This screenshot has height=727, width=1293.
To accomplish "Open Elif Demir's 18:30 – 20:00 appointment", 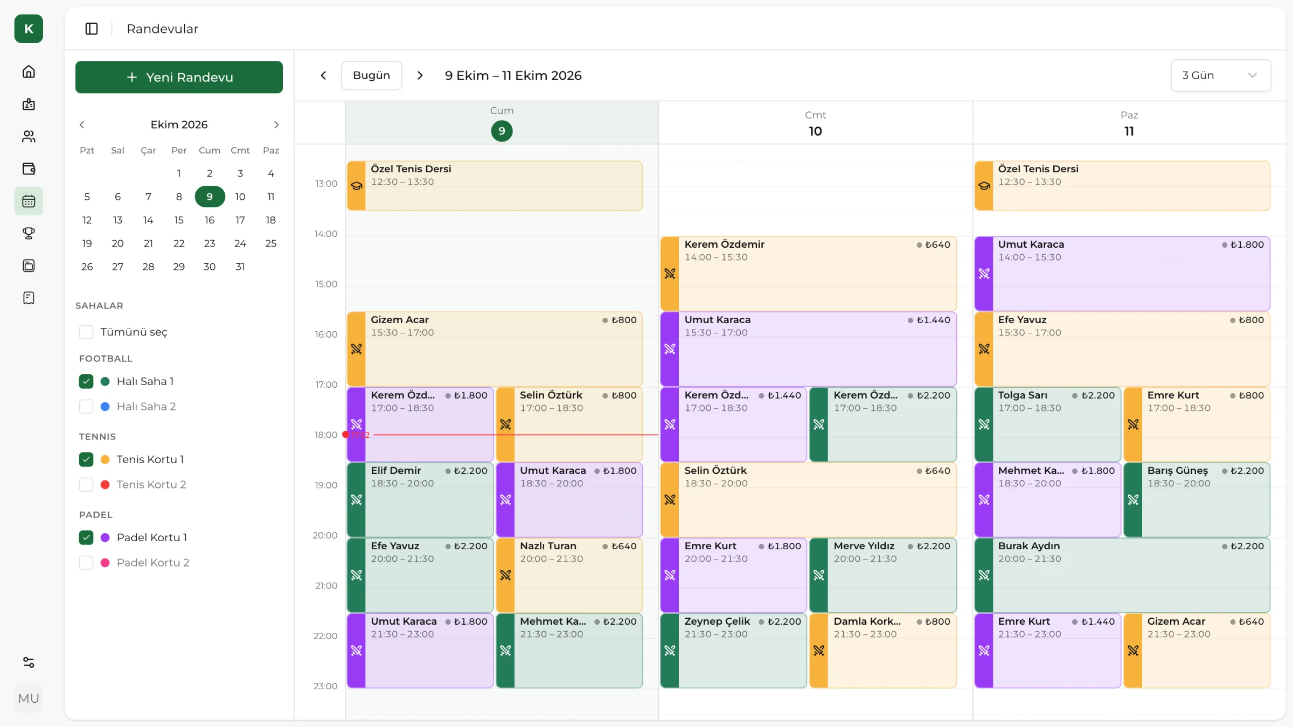I will [420, 500].
